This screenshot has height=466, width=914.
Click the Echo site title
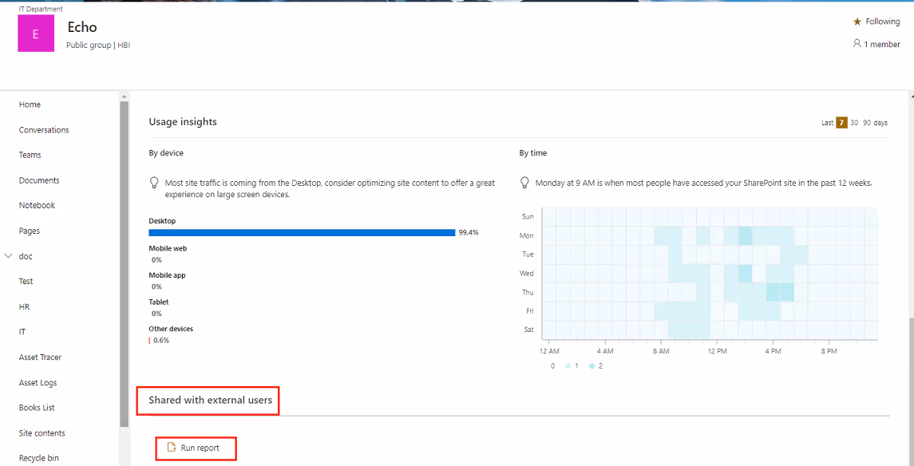[x=82, y=27]
